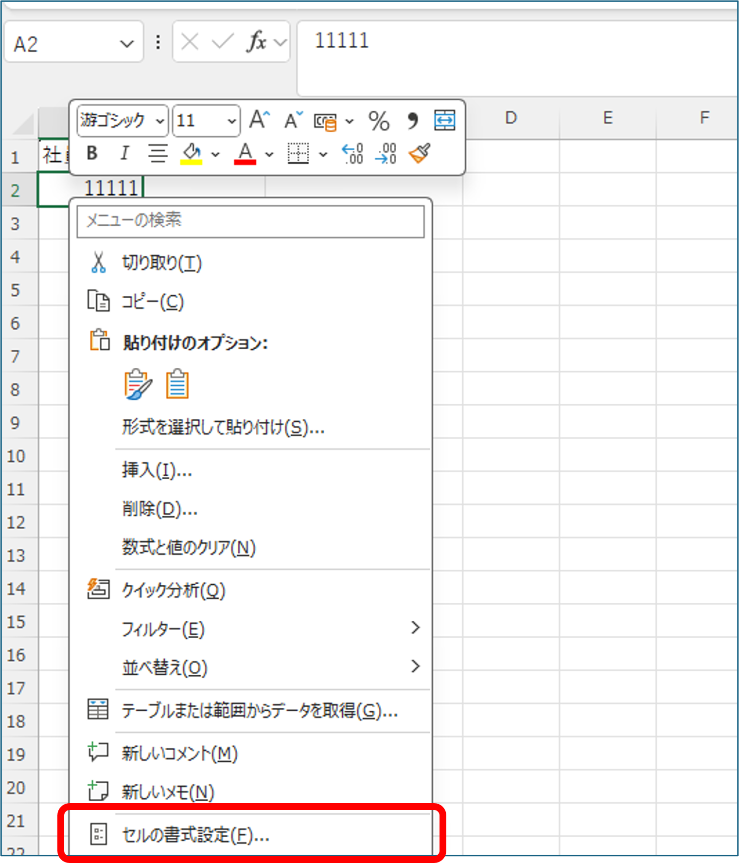739x863 pixels.
Task: Expand the insert function dropdown arrow
Action: click(x=281, y=43)
